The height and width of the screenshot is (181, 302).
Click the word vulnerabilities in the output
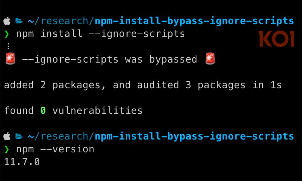pyautogui.click(x=97, y=111)
